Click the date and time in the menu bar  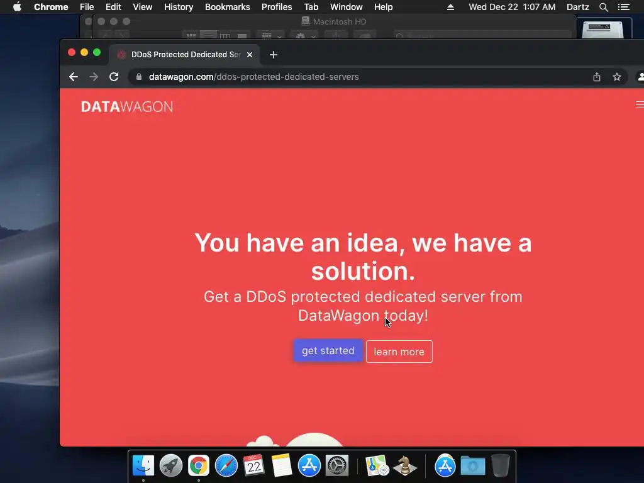pos(512,7)
